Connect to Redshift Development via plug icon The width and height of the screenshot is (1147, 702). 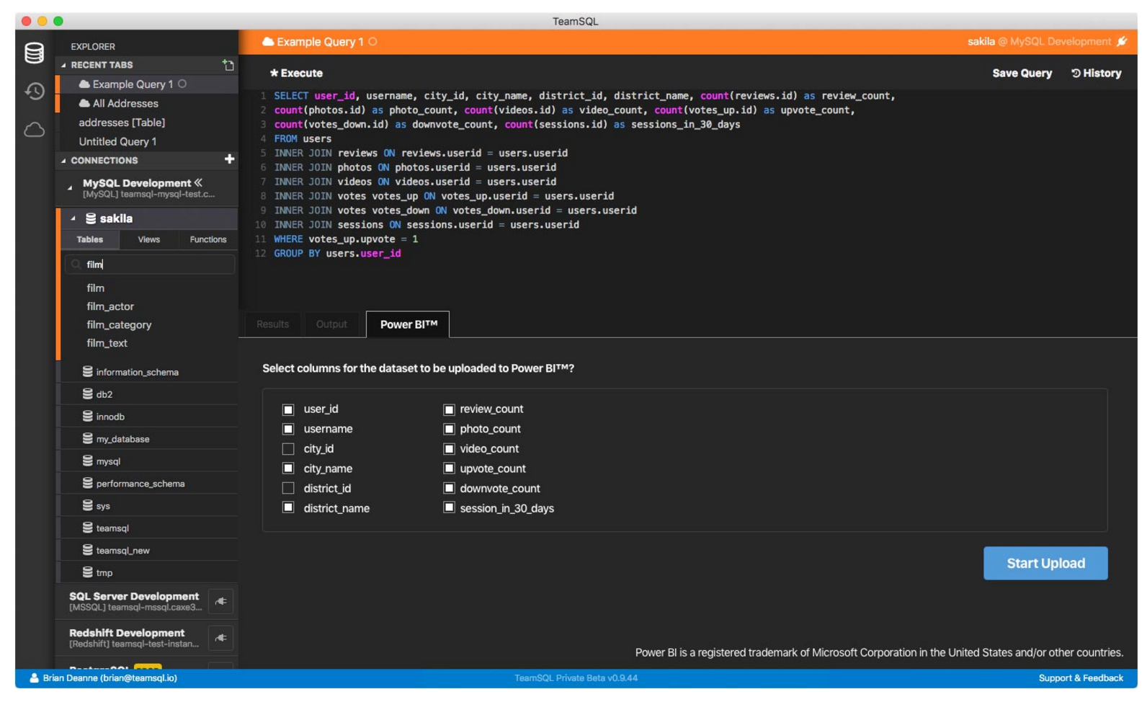coord(220,638)
